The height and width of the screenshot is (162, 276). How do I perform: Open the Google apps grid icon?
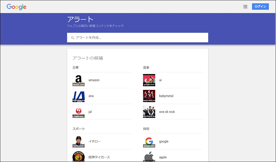(245, 7)
